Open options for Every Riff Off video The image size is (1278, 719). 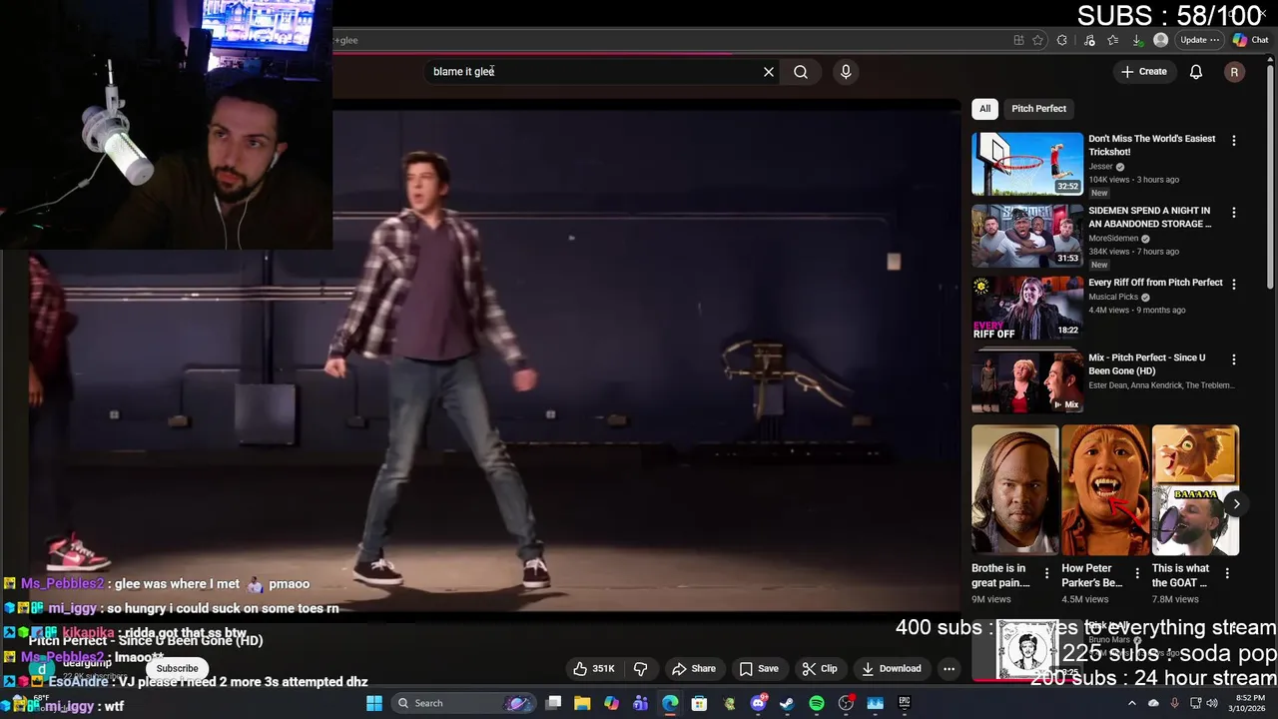(x=1234, y=285)
